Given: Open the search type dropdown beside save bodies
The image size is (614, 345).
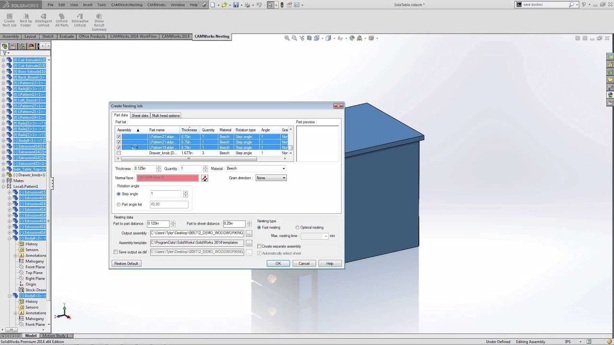Looking at the screenshot, I should (x=576, y=4).
